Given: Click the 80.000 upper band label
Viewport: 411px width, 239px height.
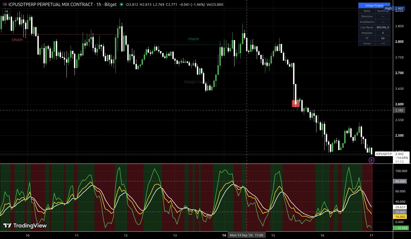Looking at the screenshot, I should [x=400, y=181].
